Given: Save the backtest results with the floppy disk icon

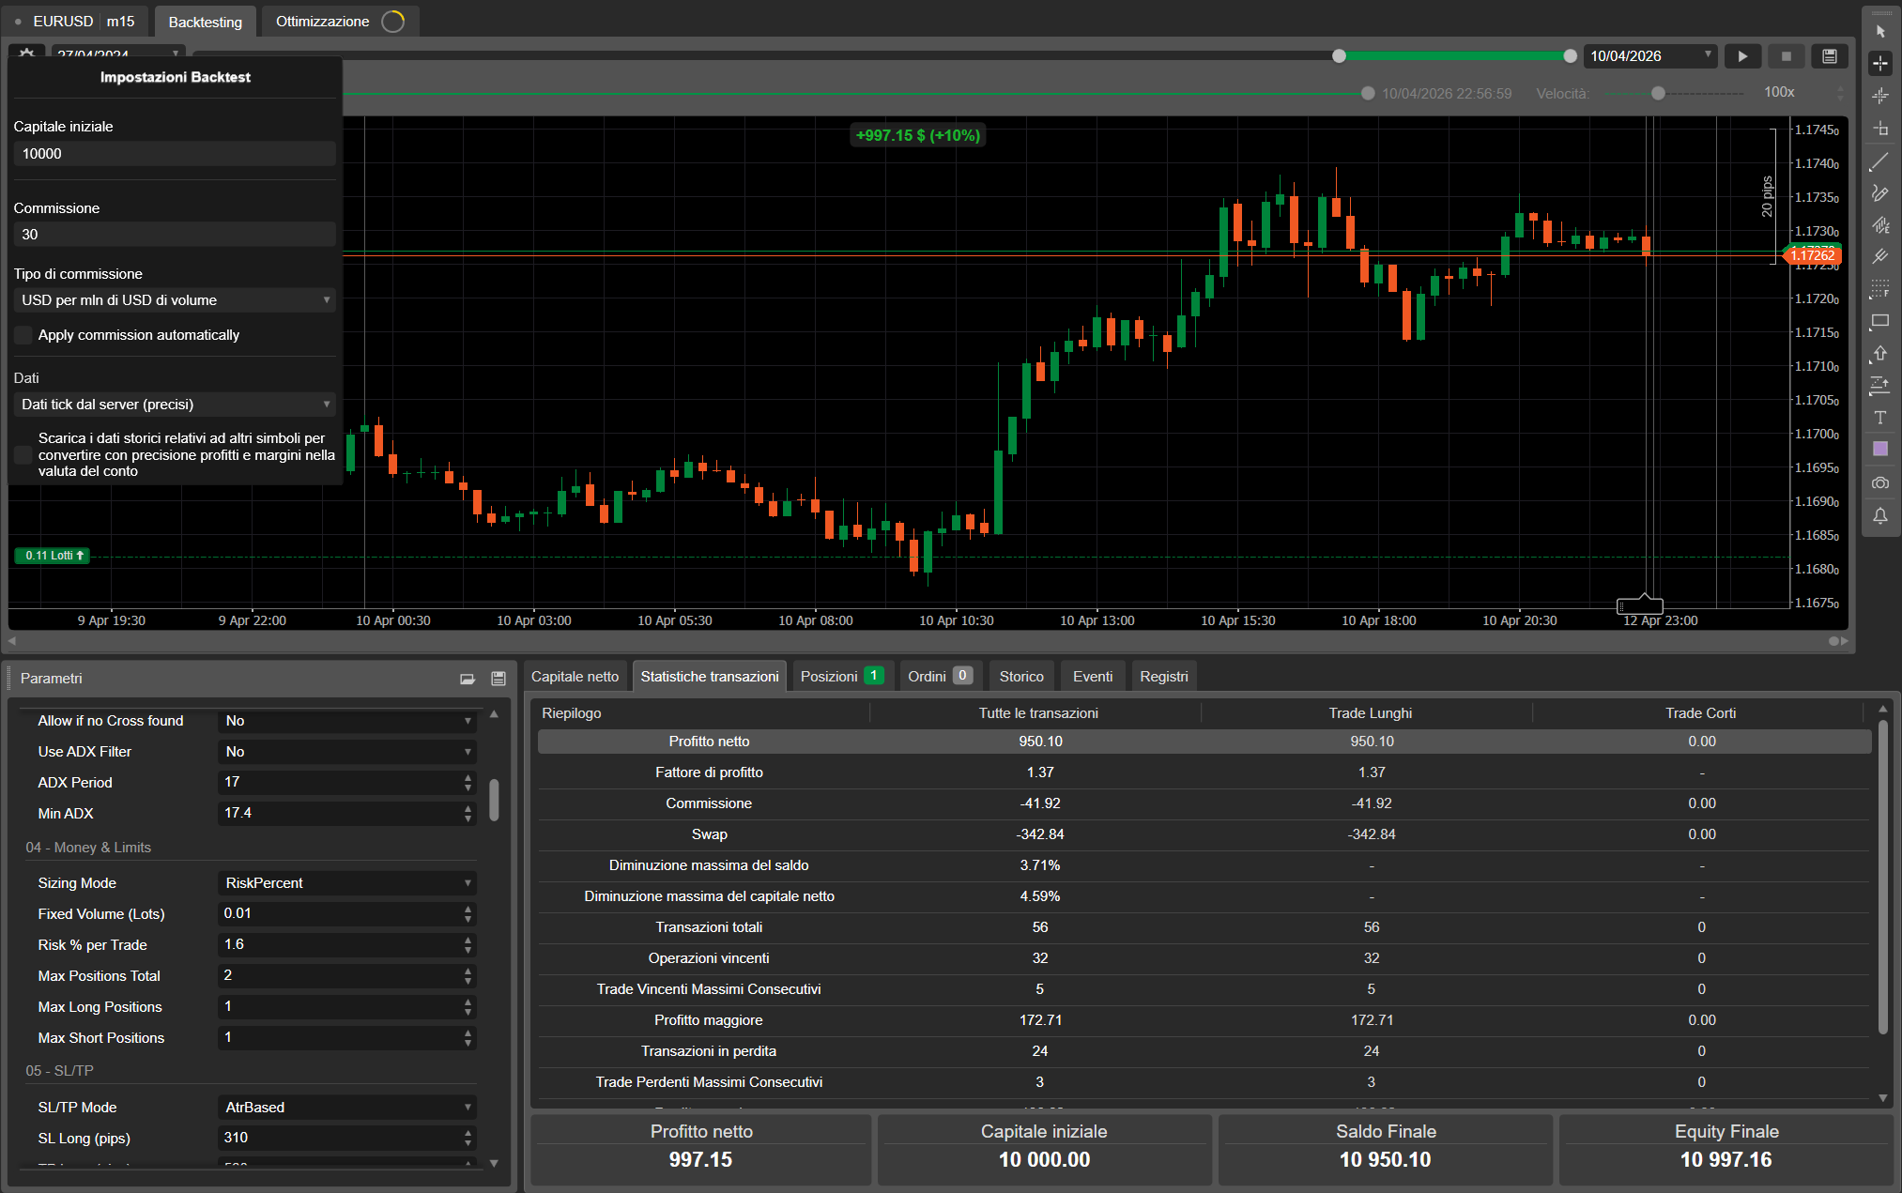Looking at the screenshot, I should (x=1829, y=55).
